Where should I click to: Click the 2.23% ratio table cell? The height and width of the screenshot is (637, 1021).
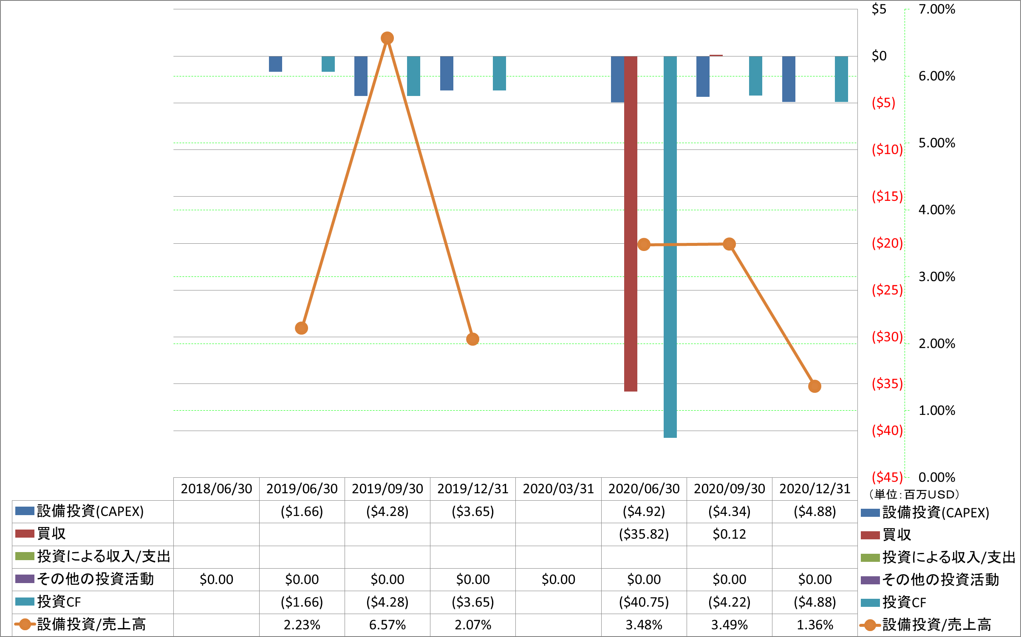(302, 625)
